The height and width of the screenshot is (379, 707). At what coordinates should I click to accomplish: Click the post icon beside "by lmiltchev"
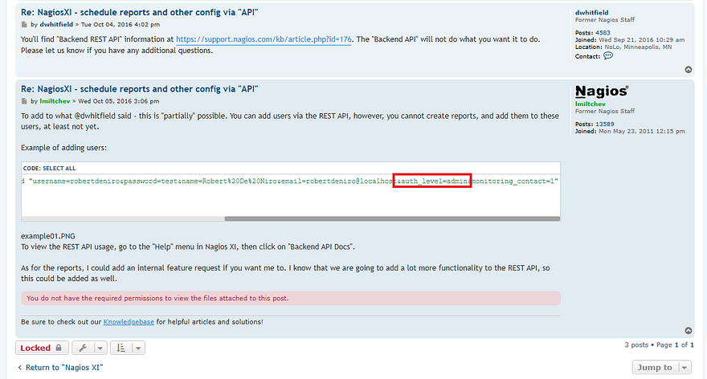pos(24,101)
